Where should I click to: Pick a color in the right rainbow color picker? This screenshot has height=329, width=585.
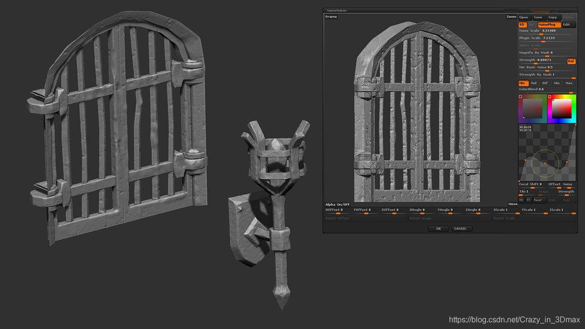[562, 108]
